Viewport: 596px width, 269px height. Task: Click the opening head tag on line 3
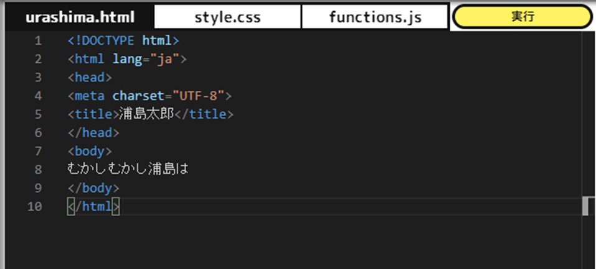pos(90,78)
